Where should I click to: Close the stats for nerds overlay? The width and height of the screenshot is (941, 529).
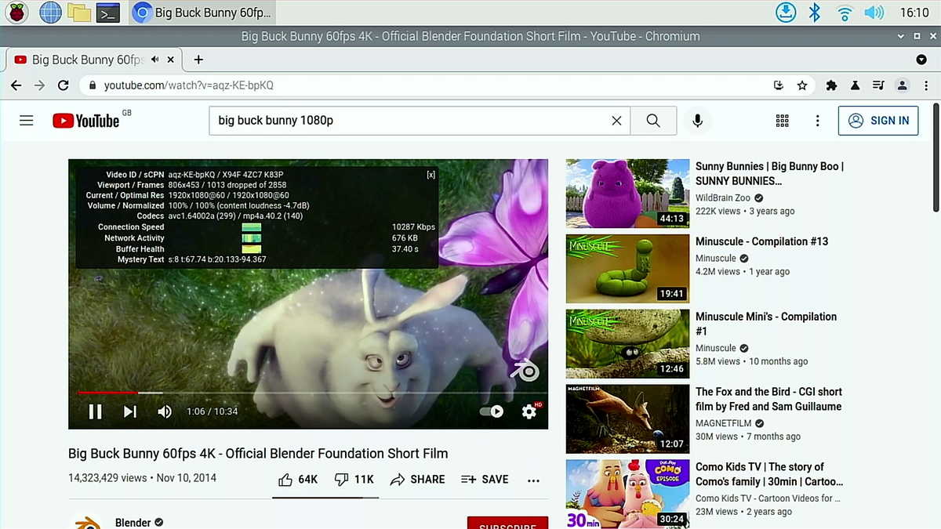coord(431,175)
